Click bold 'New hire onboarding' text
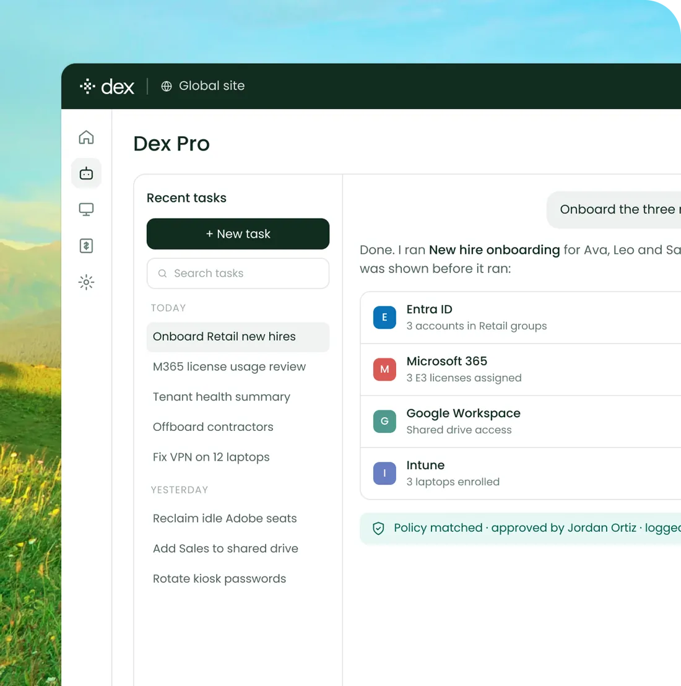This screenshot has width=681, height=686. [x=494, y=250]
